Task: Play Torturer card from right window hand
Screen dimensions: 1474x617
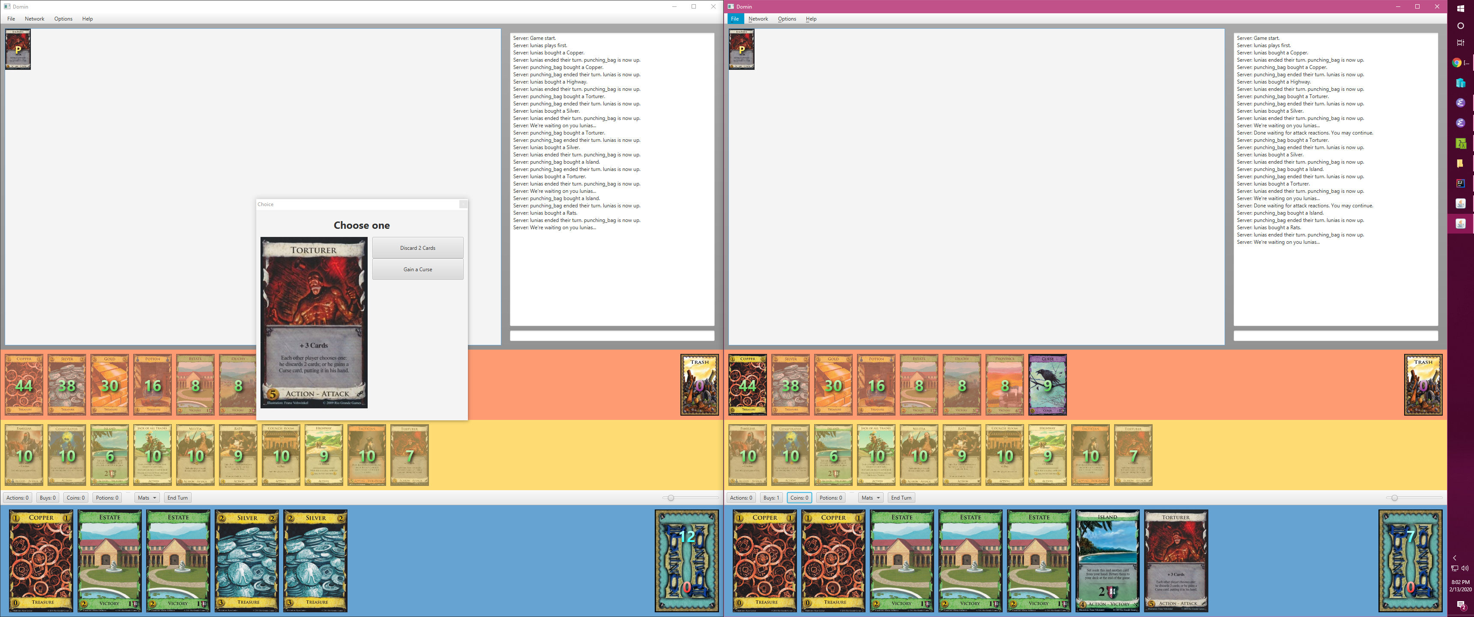Action: point(1176,561)
